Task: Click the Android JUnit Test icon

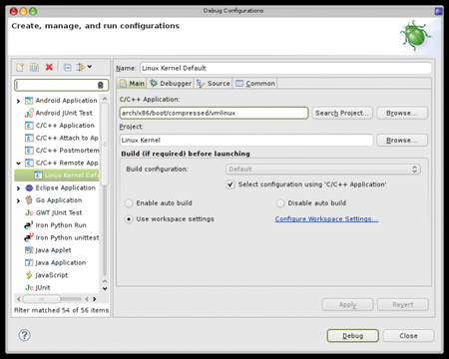Action: click(x=29, y=113)
